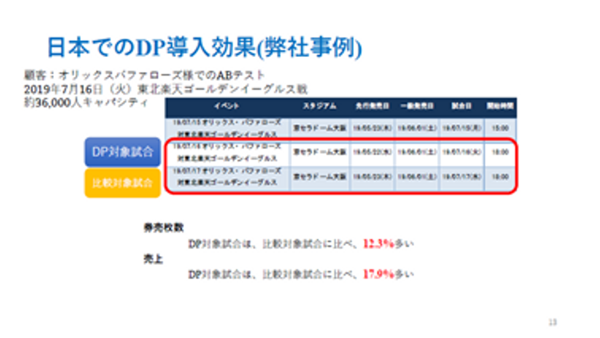Click the slide page number 13
600x338 pixels.
tap(552, 322)
